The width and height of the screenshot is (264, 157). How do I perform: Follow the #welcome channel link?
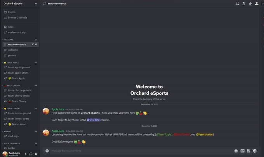pyautogui.click(x=93, y=120)
